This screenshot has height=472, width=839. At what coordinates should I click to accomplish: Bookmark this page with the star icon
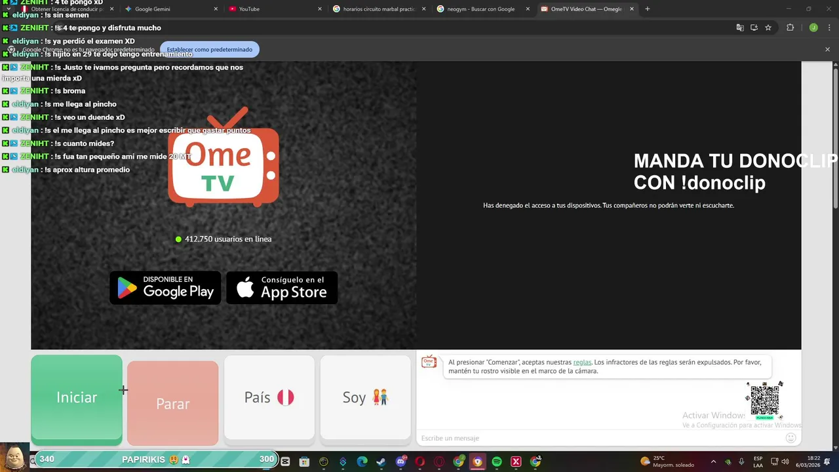pos(768,28)
